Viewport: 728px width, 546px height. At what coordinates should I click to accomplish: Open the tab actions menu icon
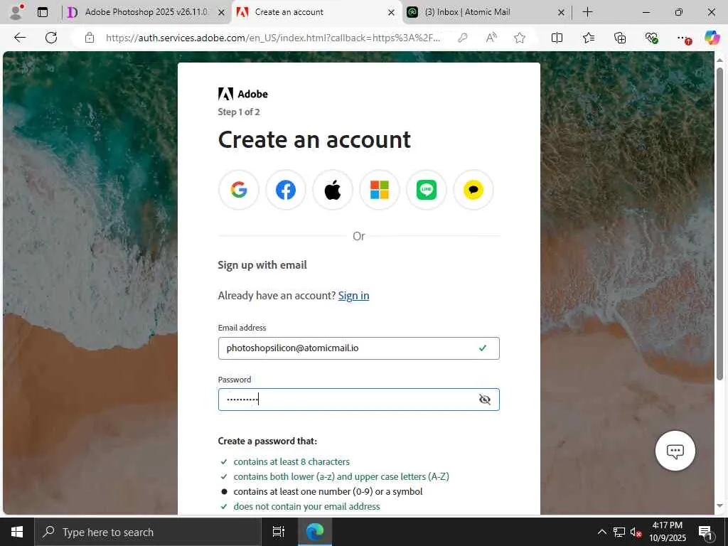(x=43, y=12)
